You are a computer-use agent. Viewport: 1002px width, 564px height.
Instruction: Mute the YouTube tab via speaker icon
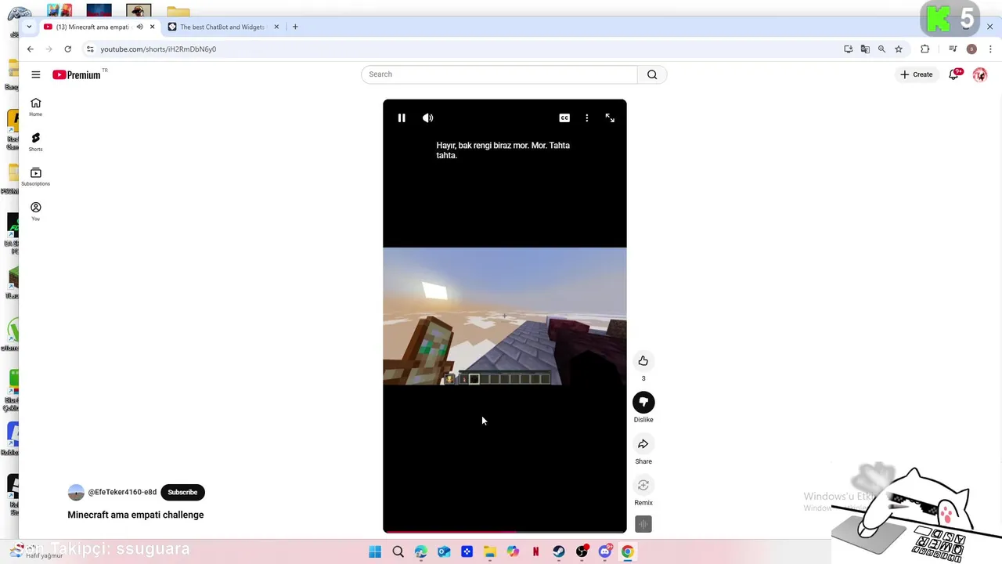pyautogui.click(x=140, y=27)
